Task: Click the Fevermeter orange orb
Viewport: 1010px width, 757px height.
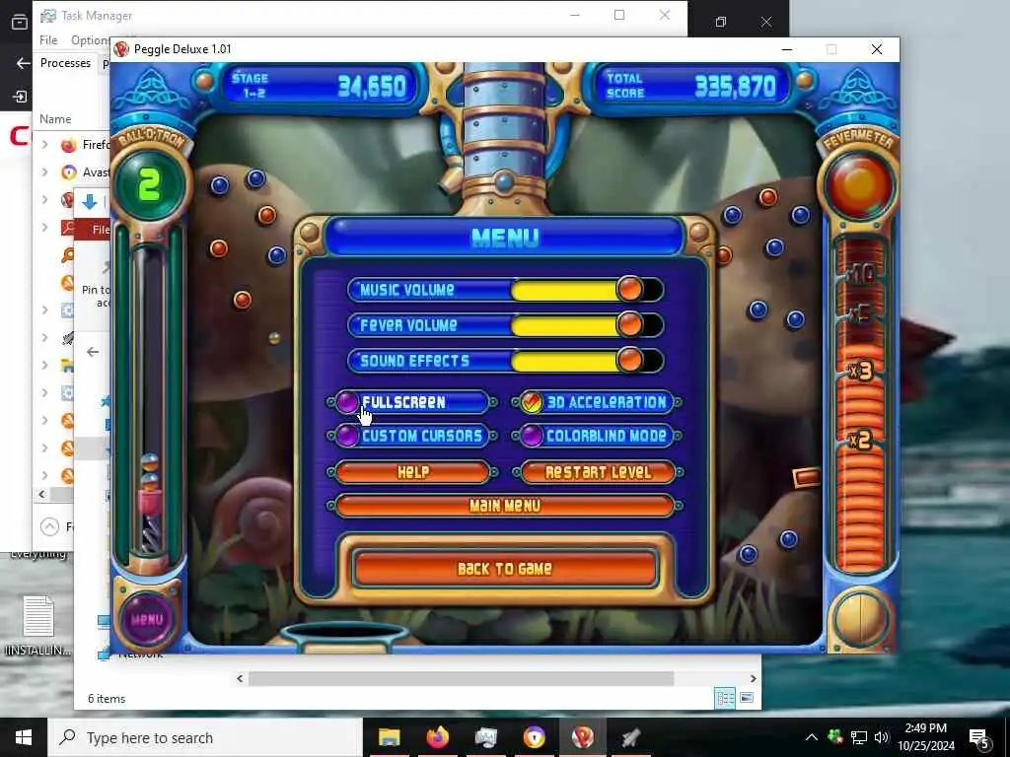Action: pos(859,184)
